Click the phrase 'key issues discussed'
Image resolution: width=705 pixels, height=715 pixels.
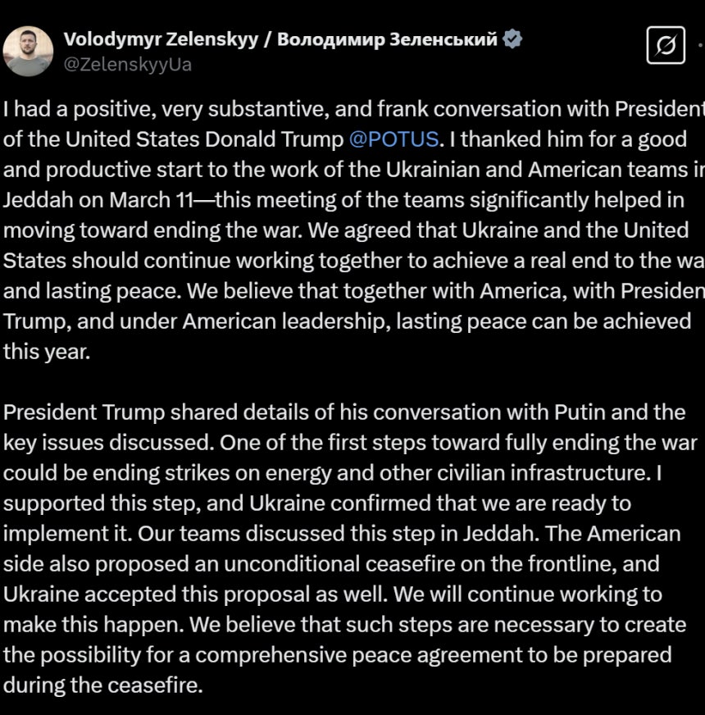pyautogui.click(x=108, y=443)
